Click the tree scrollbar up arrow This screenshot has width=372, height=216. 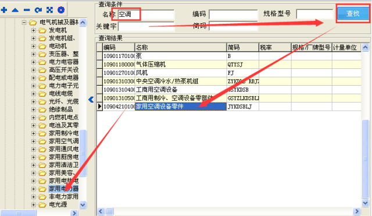pyautogui.click(x=83, y=23)
